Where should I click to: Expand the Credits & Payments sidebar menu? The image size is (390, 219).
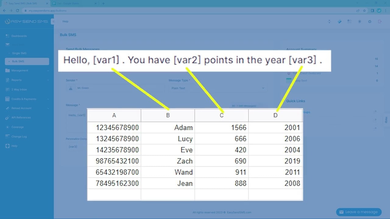[x=27, y=99]
